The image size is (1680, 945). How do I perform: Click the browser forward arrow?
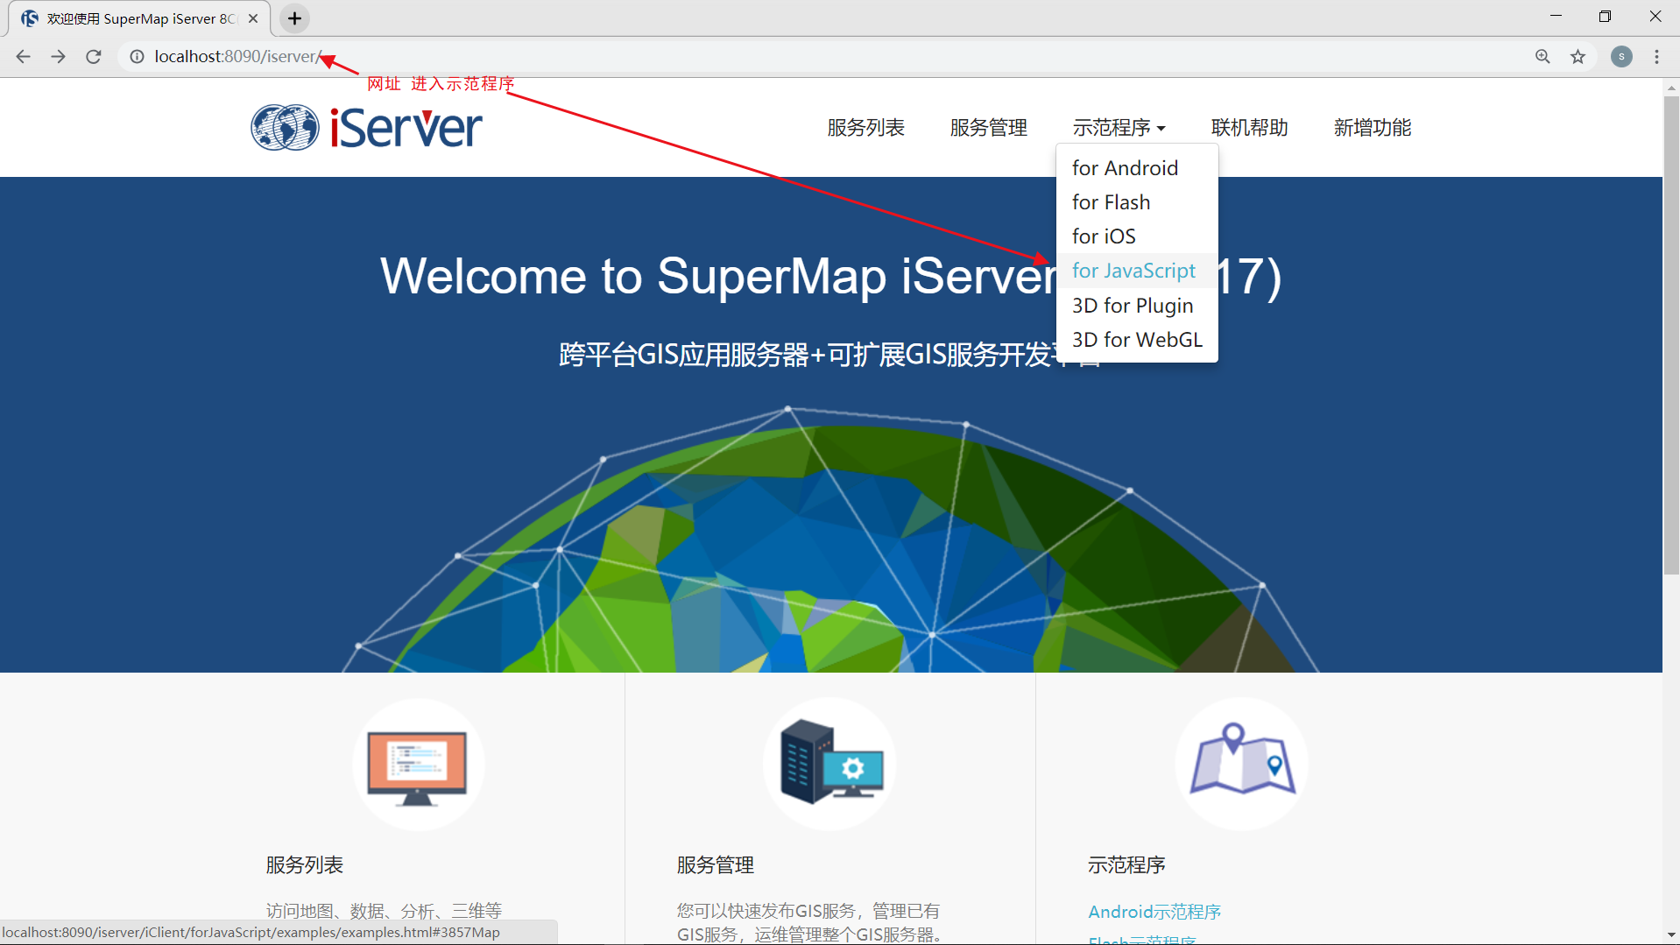tap(58, 56)
